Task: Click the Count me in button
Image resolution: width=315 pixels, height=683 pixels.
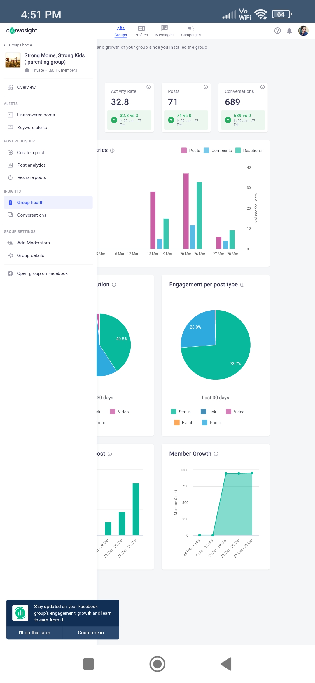Action: [91, 633]
